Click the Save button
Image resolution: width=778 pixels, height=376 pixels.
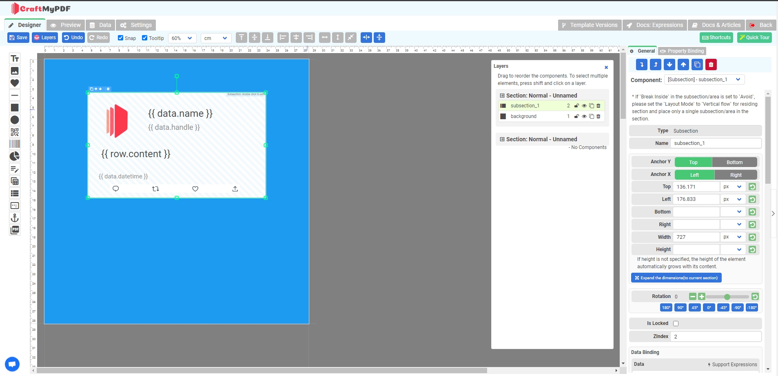coord(18,38)
